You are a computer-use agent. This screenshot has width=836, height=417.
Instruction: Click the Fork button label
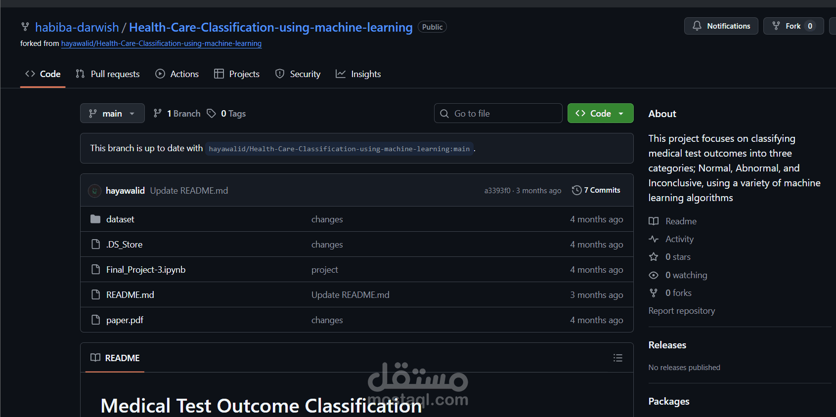(793, 26)
